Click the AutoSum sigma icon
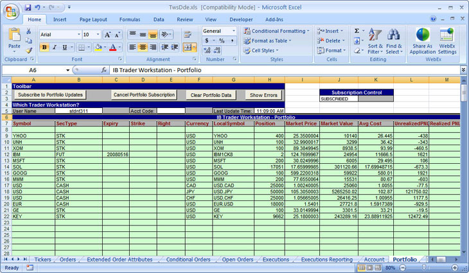The height and width of the screenshot is (273, 469). coord(357,31)
